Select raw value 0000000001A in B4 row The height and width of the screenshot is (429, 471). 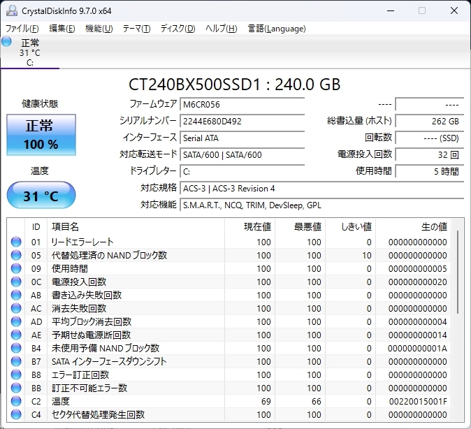point(417,348)
